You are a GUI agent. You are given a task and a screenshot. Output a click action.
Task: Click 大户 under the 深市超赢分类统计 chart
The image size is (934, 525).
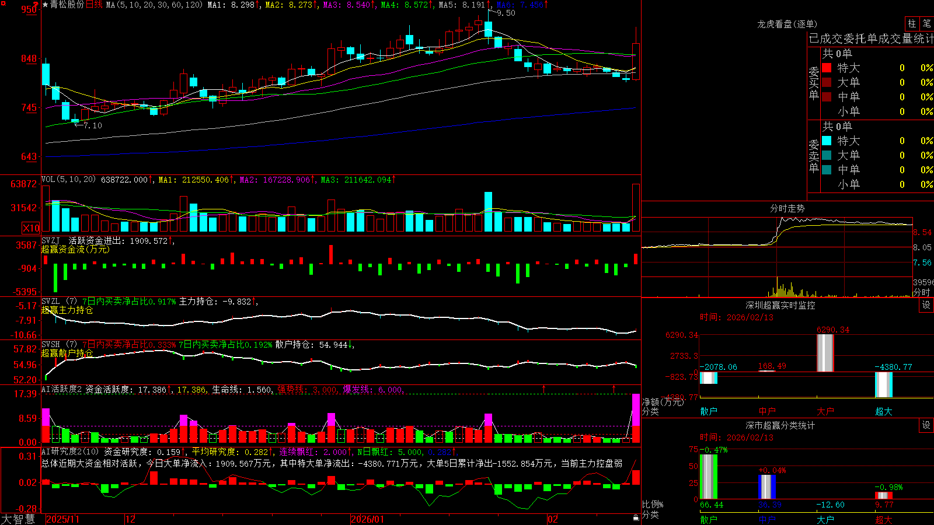[x=825, y=519]
